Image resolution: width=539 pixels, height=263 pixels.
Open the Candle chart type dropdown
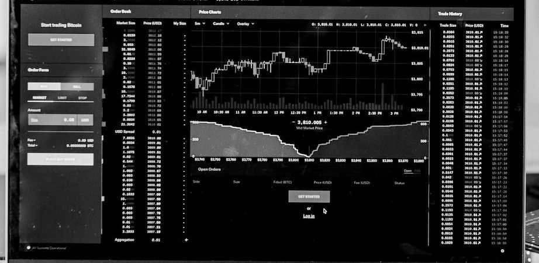coord(221,24)
